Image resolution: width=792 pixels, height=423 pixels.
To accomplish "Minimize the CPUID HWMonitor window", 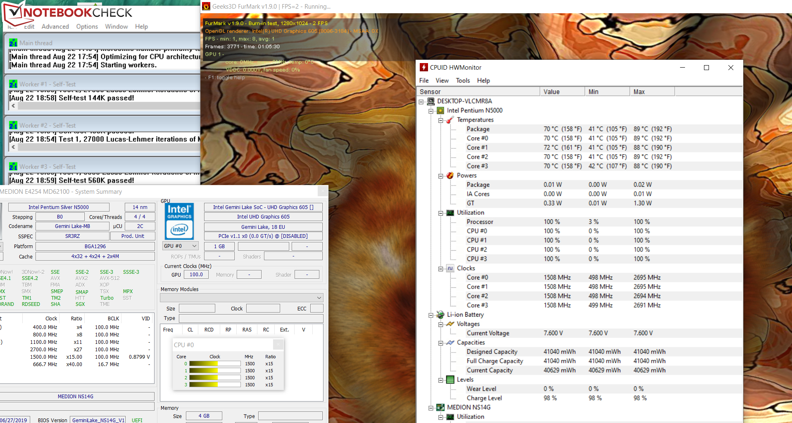I will point(683,68).
